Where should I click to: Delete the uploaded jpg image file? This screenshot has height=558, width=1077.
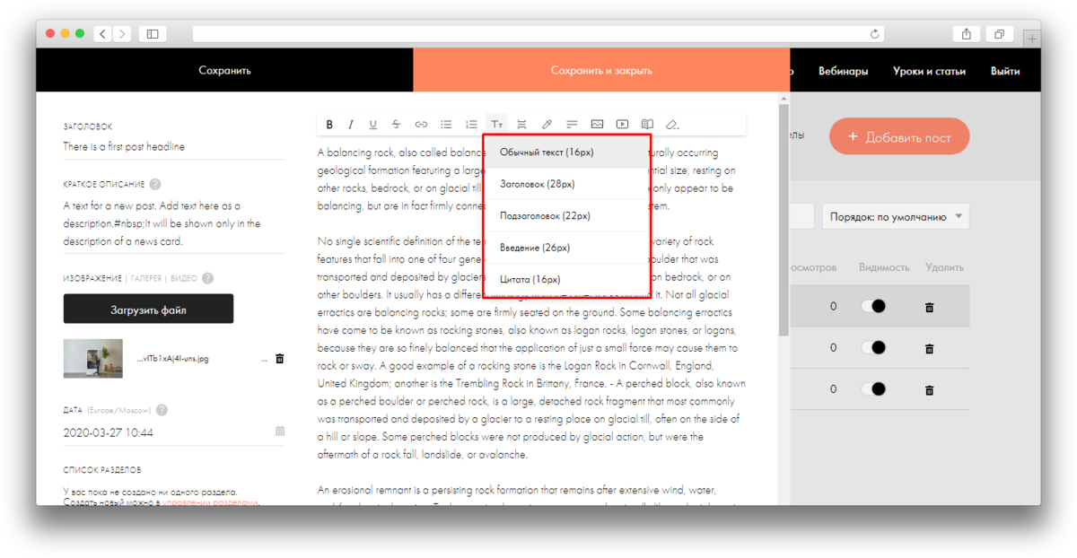click(x=279, y=358)
